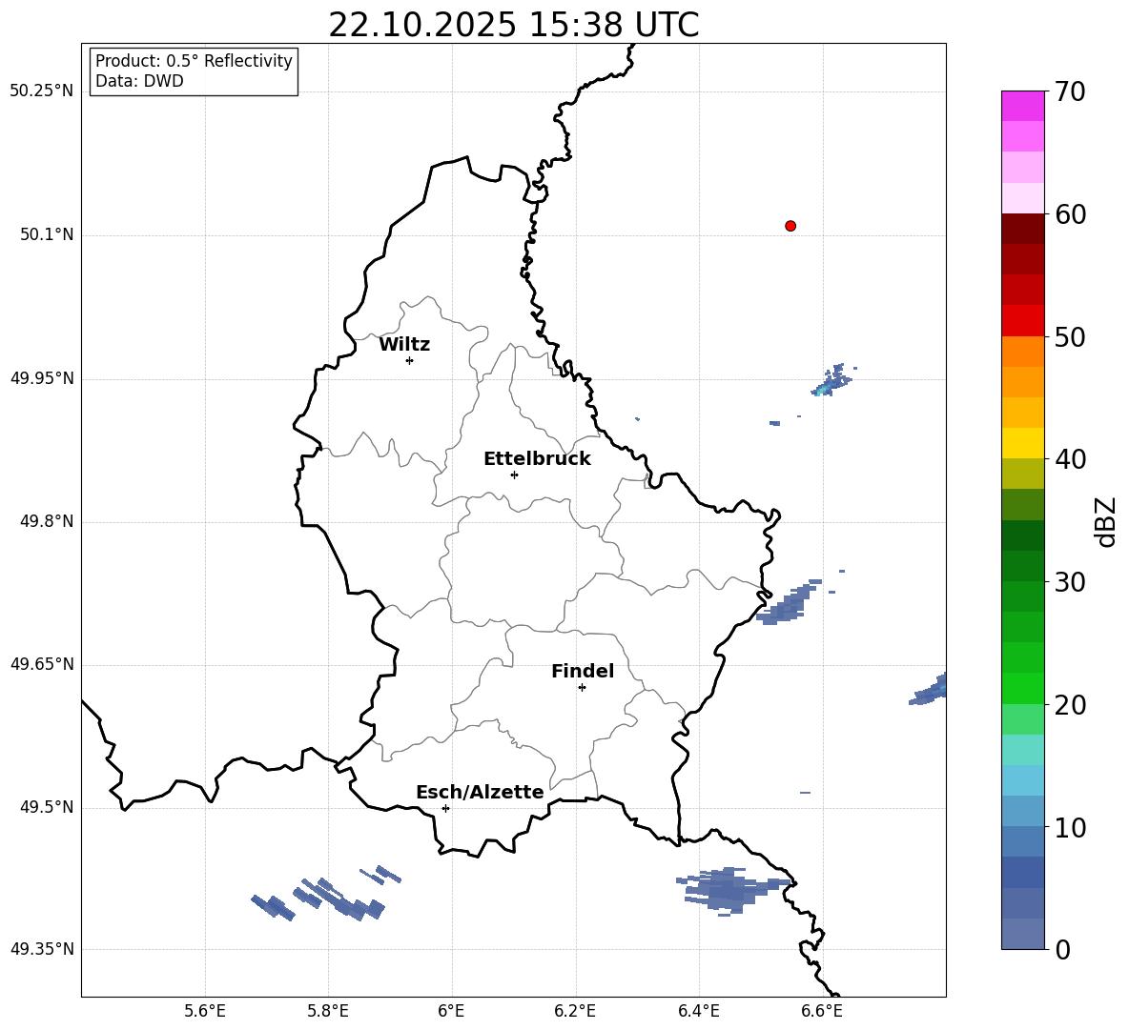This screenshot has width=1129, height=1030.
Task: Click the colorbar label 50
Action: point(1070,337)
